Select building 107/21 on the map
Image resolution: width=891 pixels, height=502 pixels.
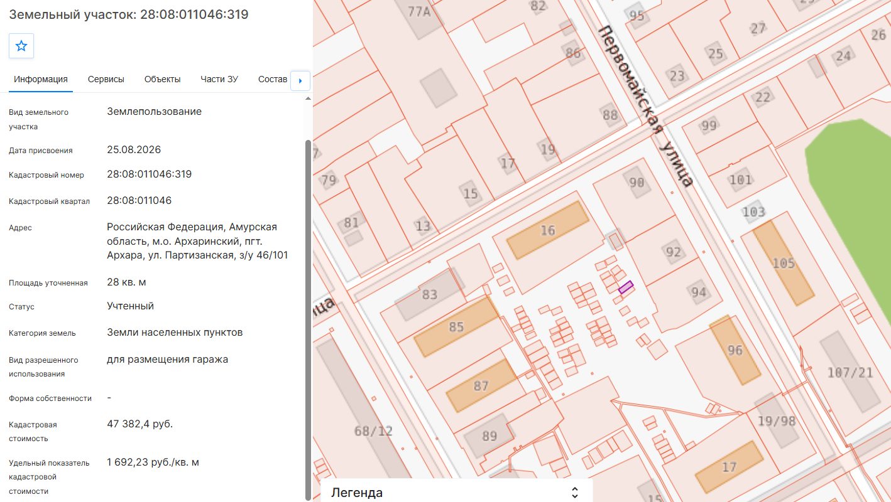pyautogui.click(x=850, y=372)
